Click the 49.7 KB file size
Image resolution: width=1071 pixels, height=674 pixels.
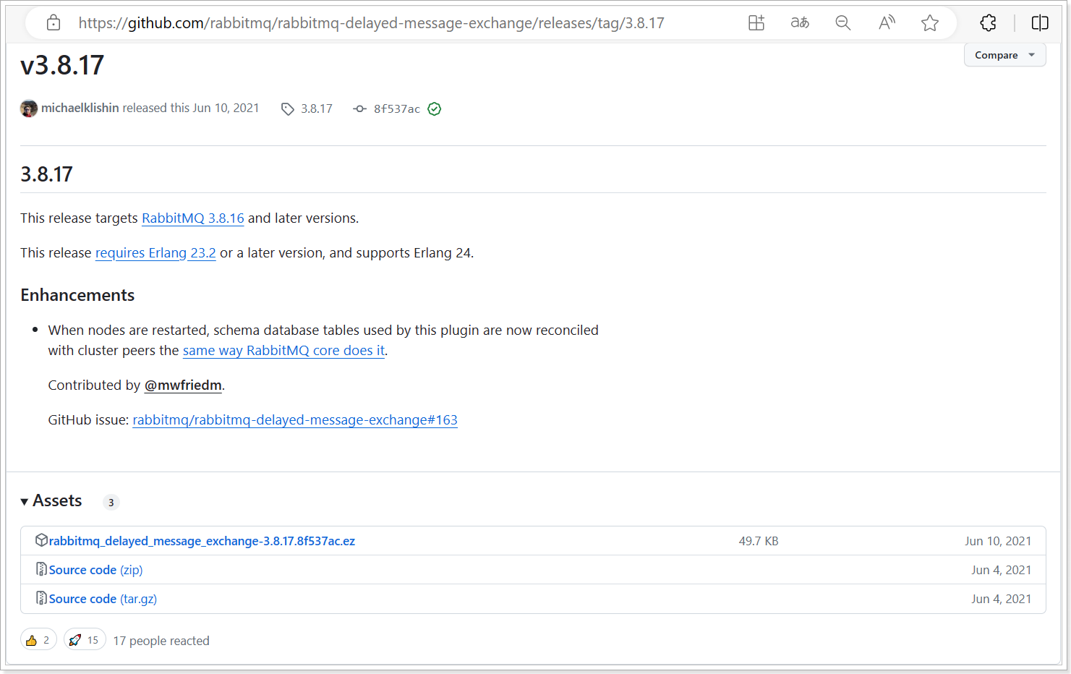click(759, 541)
